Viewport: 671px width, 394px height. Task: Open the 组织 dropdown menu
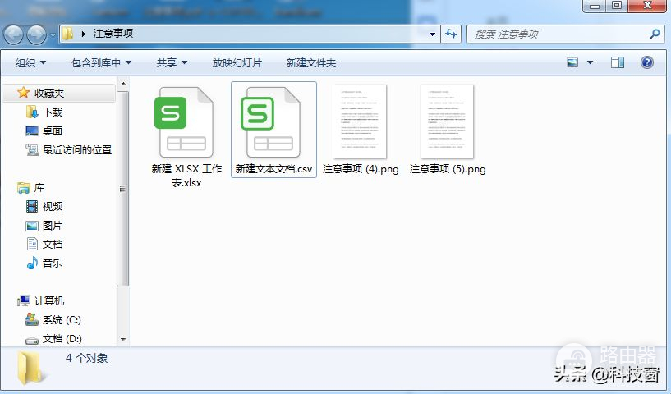tap(31, 62)
